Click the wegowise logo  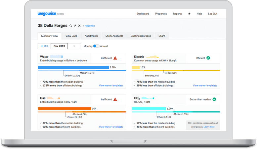47,14
